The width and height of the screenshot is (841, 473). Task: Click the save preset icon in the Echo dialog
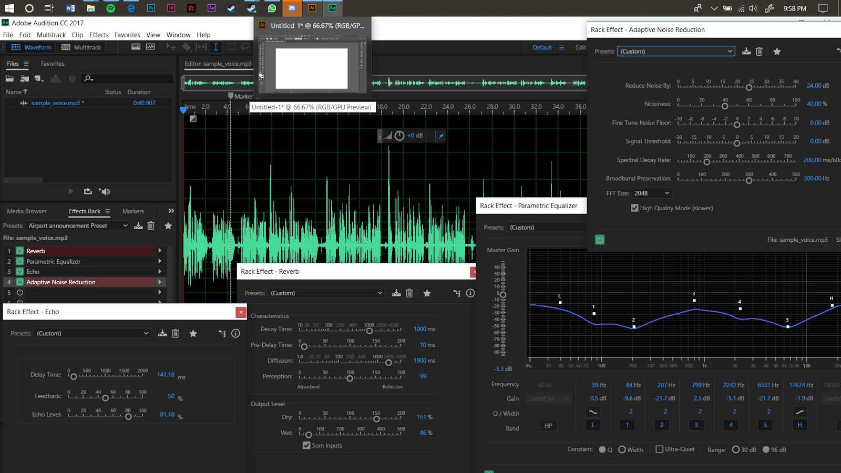pos(162,333)
